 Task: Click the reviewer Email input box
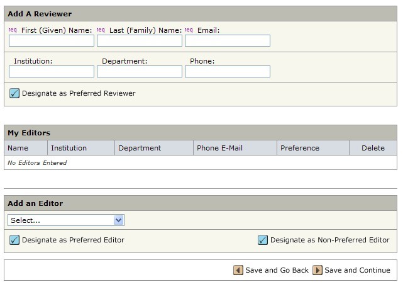[x=228, y=41]
